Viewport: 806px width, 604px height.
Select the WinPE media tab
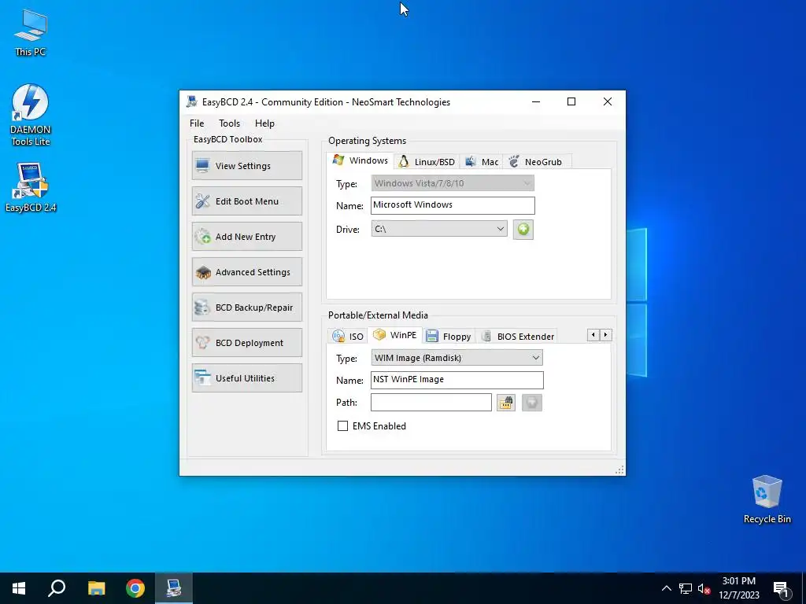point(395,335)
